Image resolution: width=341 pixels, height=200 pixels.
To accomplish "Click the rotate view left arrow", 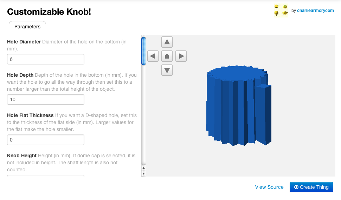I will coord(153,56).
